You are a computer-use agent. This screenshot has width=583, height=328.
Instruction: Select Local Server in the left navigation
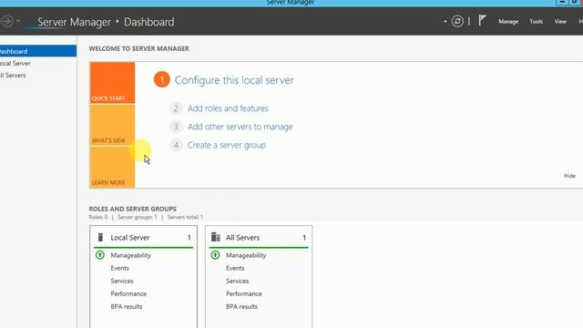(x=15, y=63)
